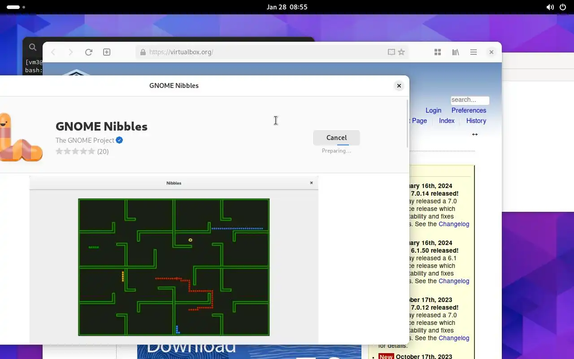
Task: Click the VirtualBox search field
Action: tap(470, 100)
